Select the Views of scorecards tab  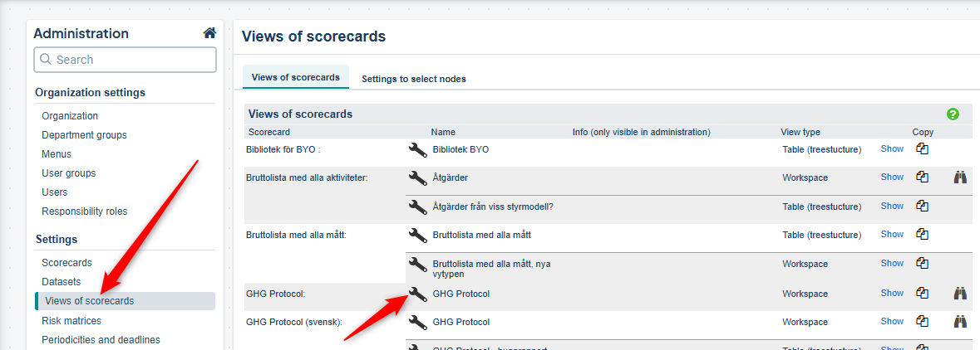tap(295, 77)
